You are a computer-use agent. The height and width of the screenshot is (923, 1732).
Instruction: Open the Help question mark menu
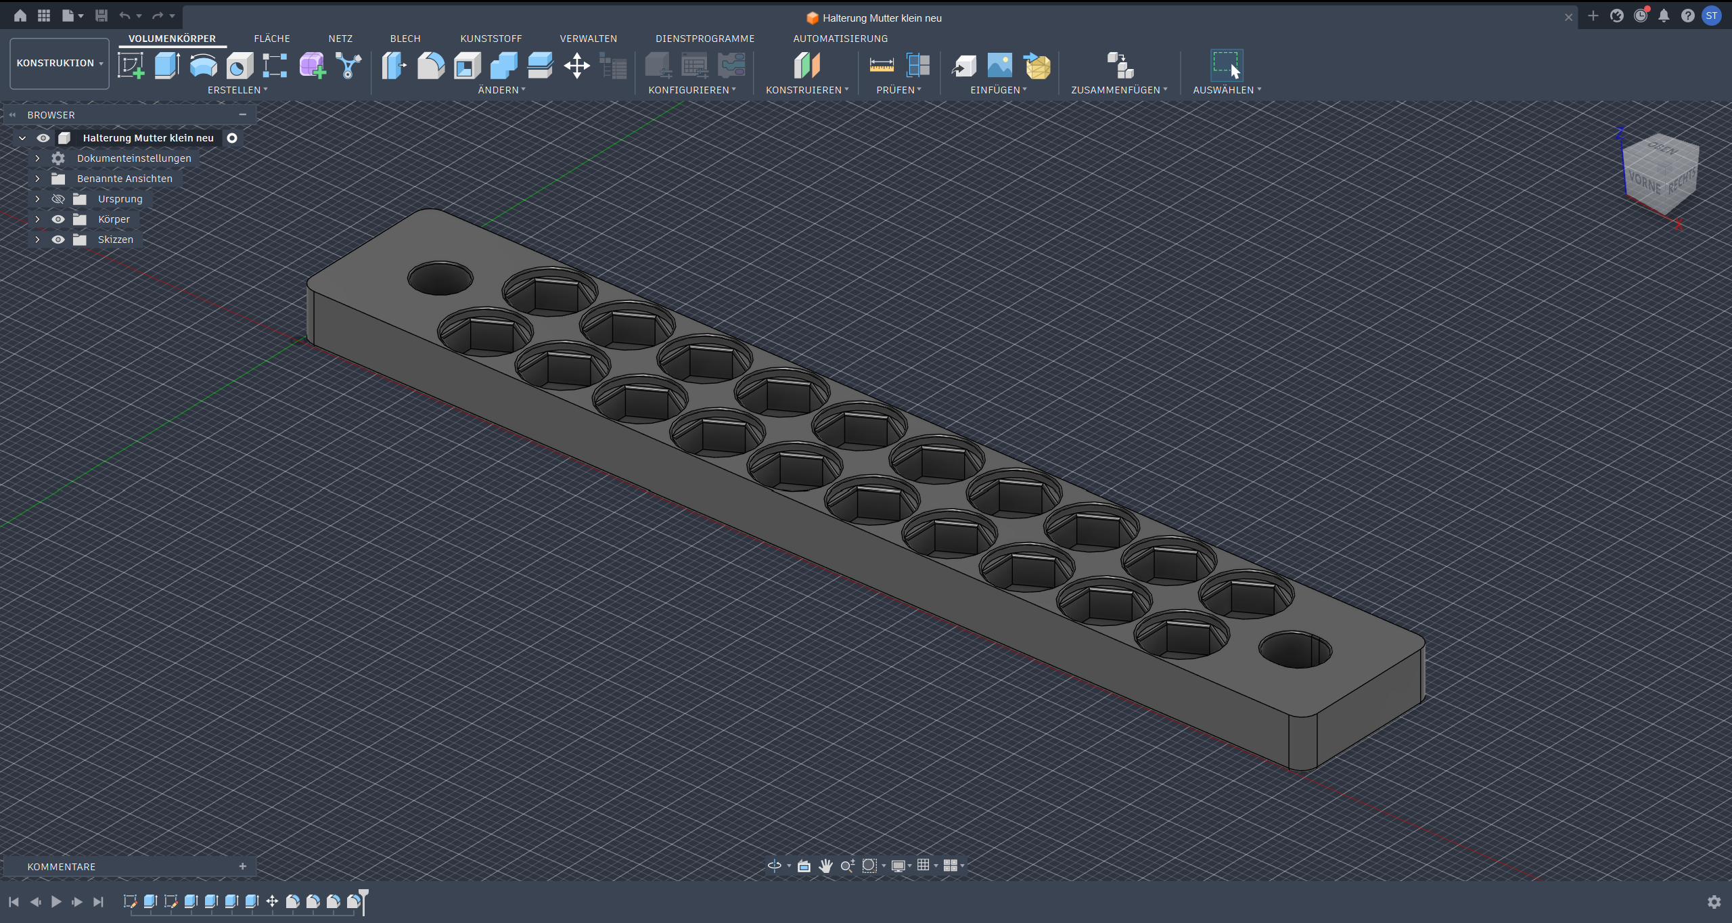(x=1688, y=16)
